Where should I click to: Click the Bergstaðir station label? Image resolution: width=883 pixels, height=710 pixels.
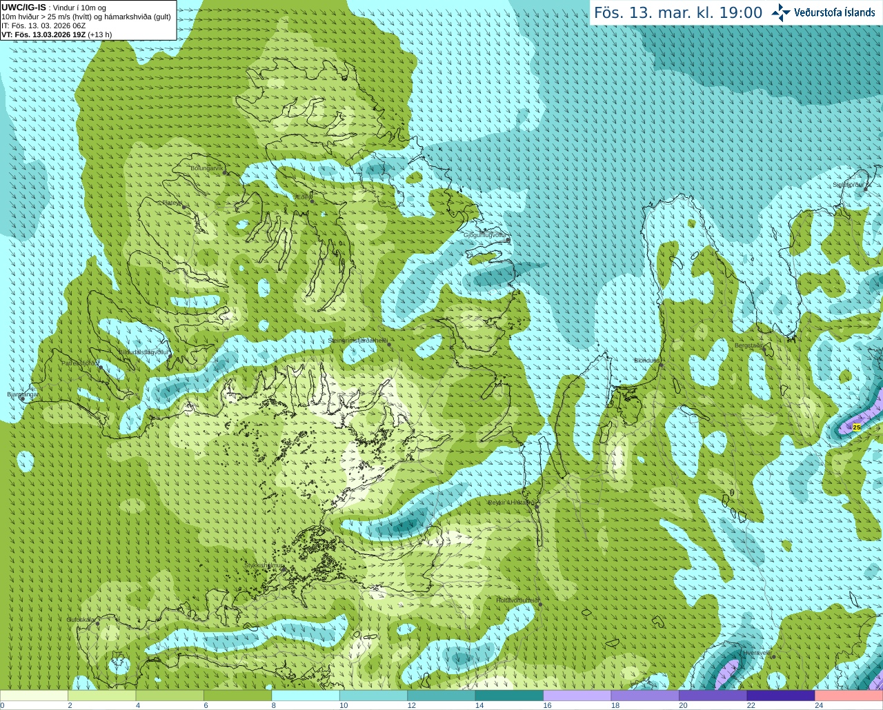748,345
